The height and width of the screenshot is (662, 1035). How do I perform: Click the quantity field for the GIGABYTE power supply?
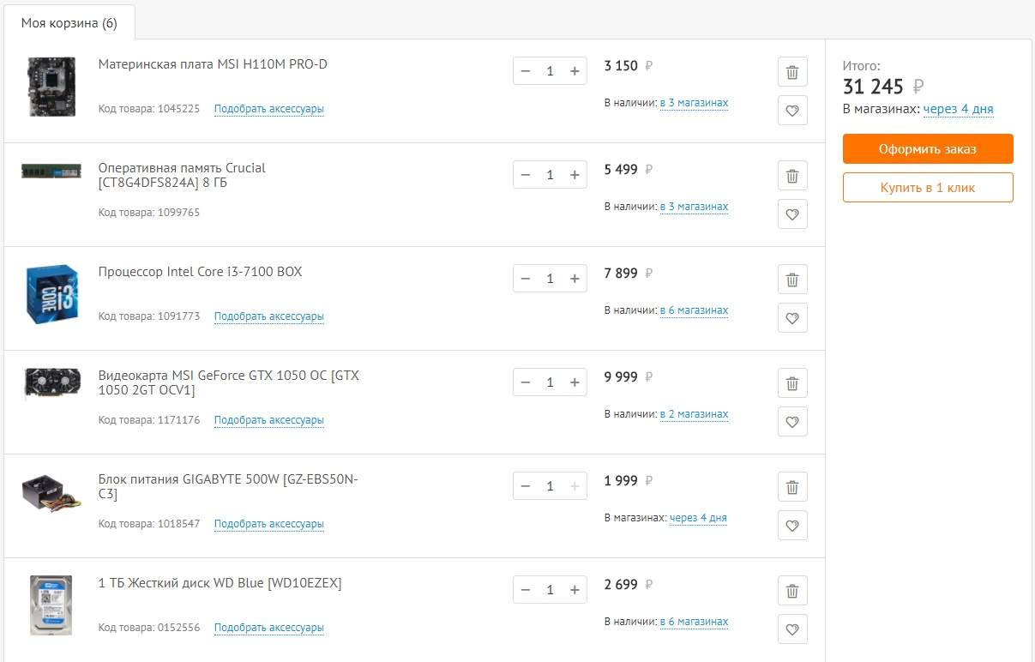click(550, 486)
